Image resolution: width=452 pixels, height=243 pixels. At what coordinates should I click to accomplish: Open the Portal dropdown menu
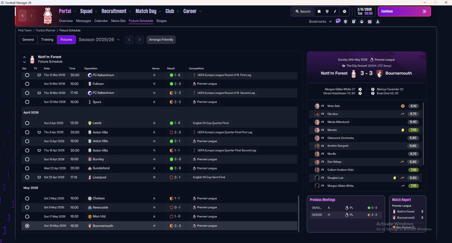click(67, 11)
